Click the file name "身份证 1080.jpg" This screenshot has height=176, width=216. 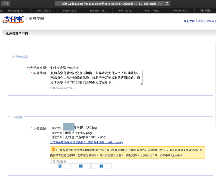click(x=85, y=128)
